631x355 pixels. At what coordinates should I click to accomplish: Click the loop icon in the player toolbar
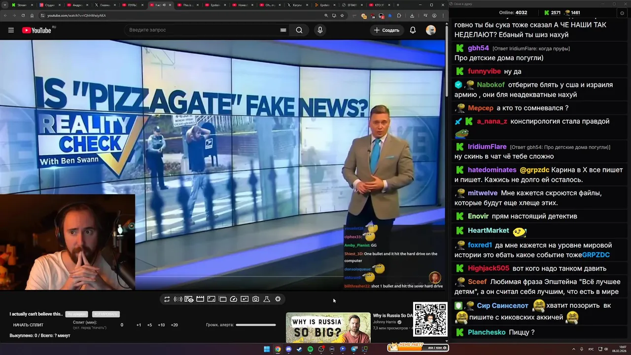click(167, 299)
